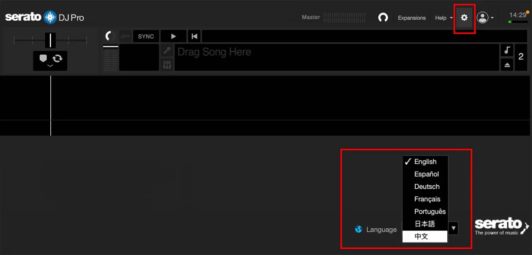The height and width of the screenshot is (255, 532).
Task: Click the headphone cue icon near Master meter
Action: (x=383, y=17)
